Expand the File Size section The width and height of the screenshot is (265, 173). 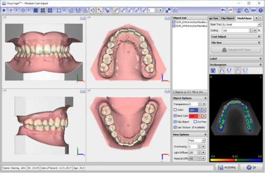click(x=236, y=43)
